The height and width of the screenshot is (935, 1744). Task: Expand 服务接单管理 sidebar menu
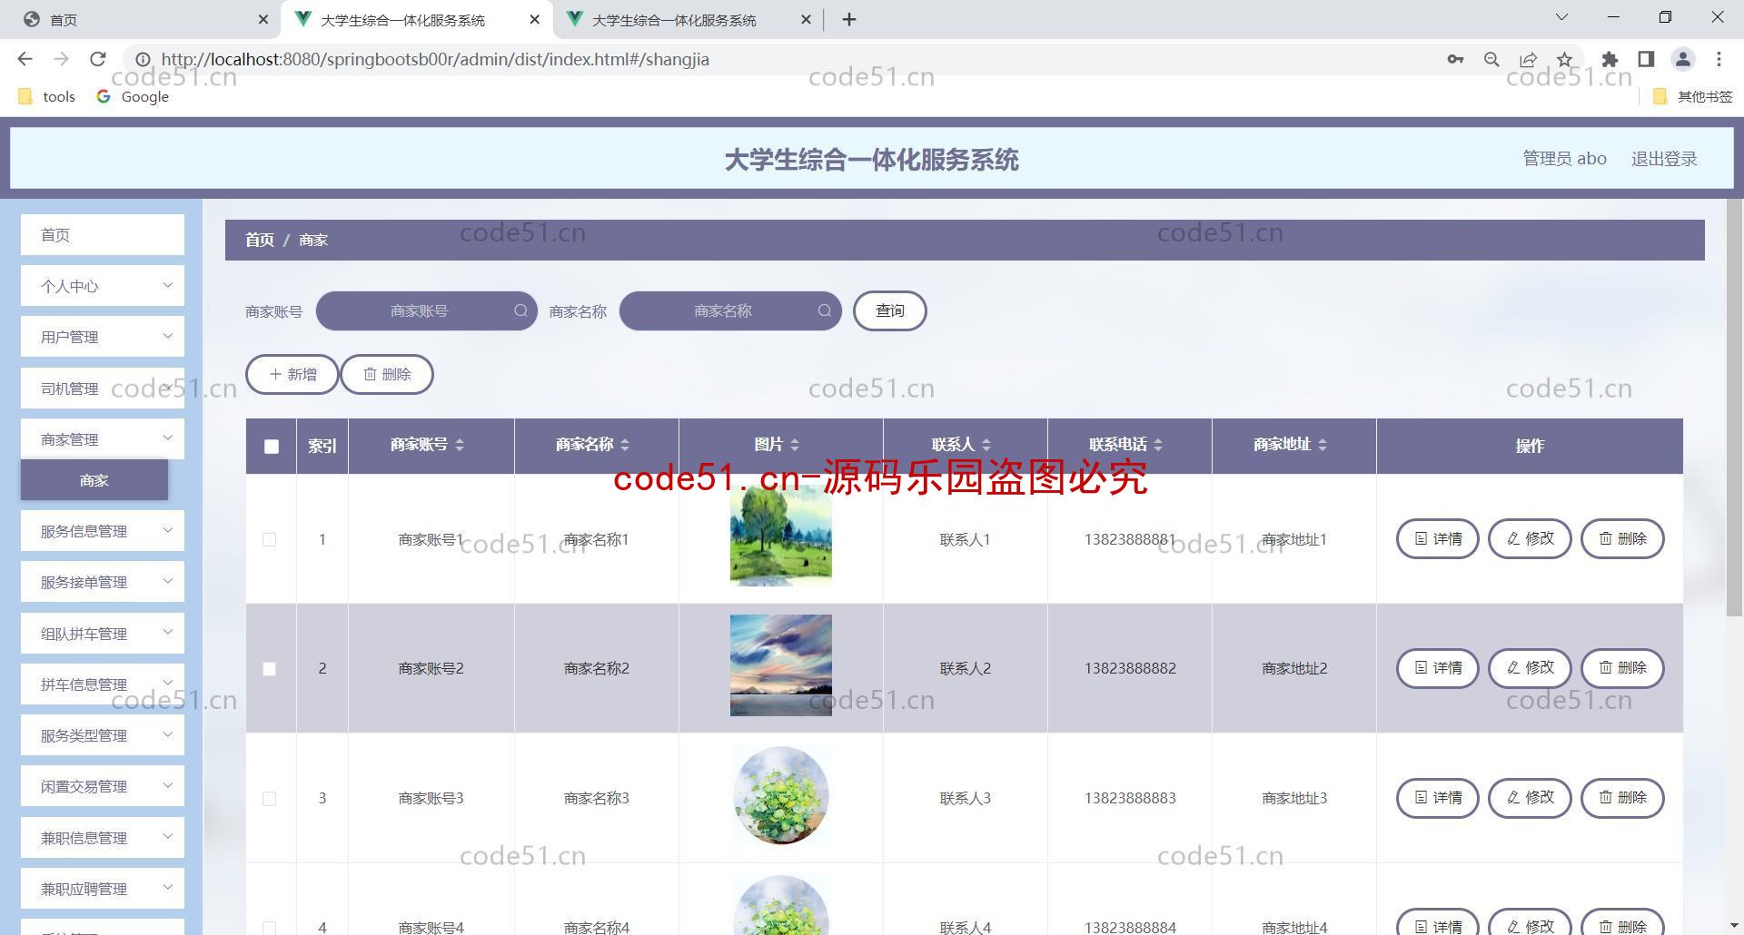(x=103, y=582)
